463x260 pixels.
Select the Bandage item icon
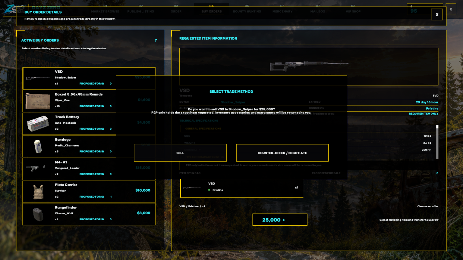(38, 146)
